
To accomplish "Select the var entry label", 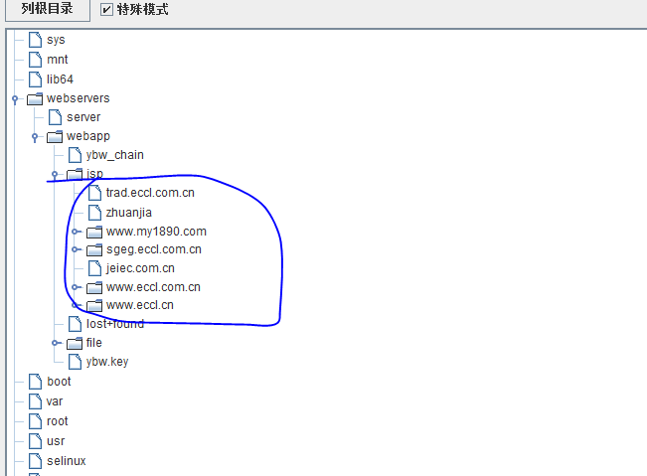I will pyautogui.click(x=55, y=401).
